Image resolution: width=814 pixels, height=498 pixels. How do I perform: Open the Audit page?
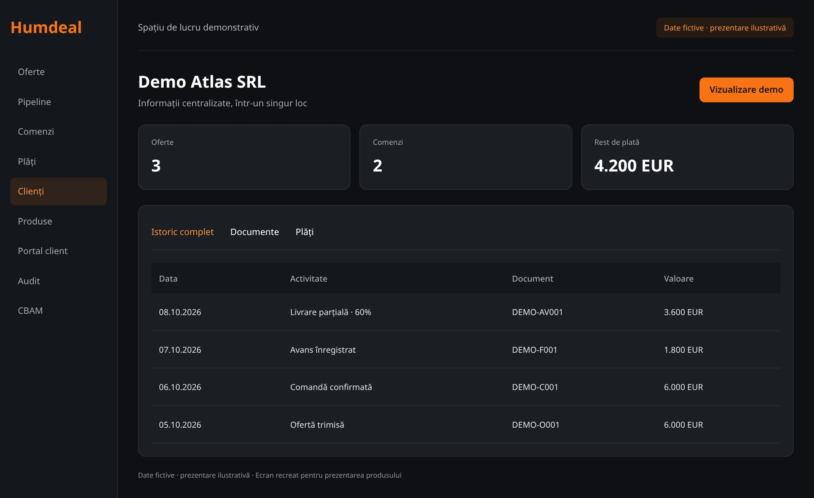pyautogui.click(x=59, y=281)
